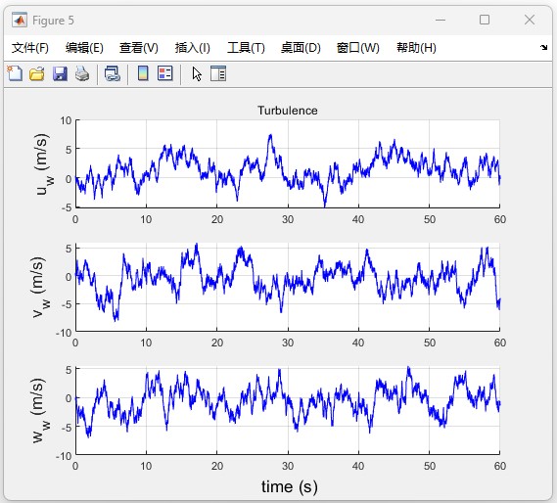Expand the 工具(T) menu
Screen dimensions: 557x503
point(246,48)
